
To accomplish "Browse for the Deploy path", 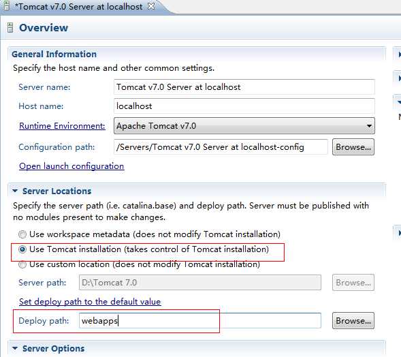I will point(353,321).
